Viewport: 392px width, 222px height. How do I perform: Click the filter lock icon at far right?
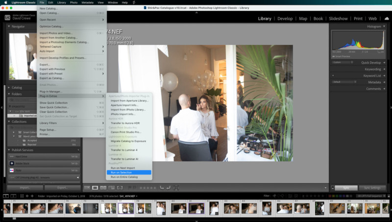[x=389, y=196]
